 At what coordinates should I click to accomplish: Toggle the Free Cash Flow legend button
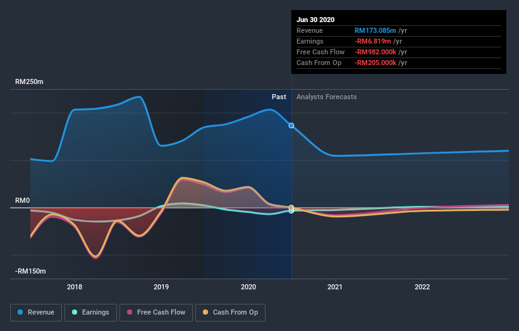pos(156,313)
